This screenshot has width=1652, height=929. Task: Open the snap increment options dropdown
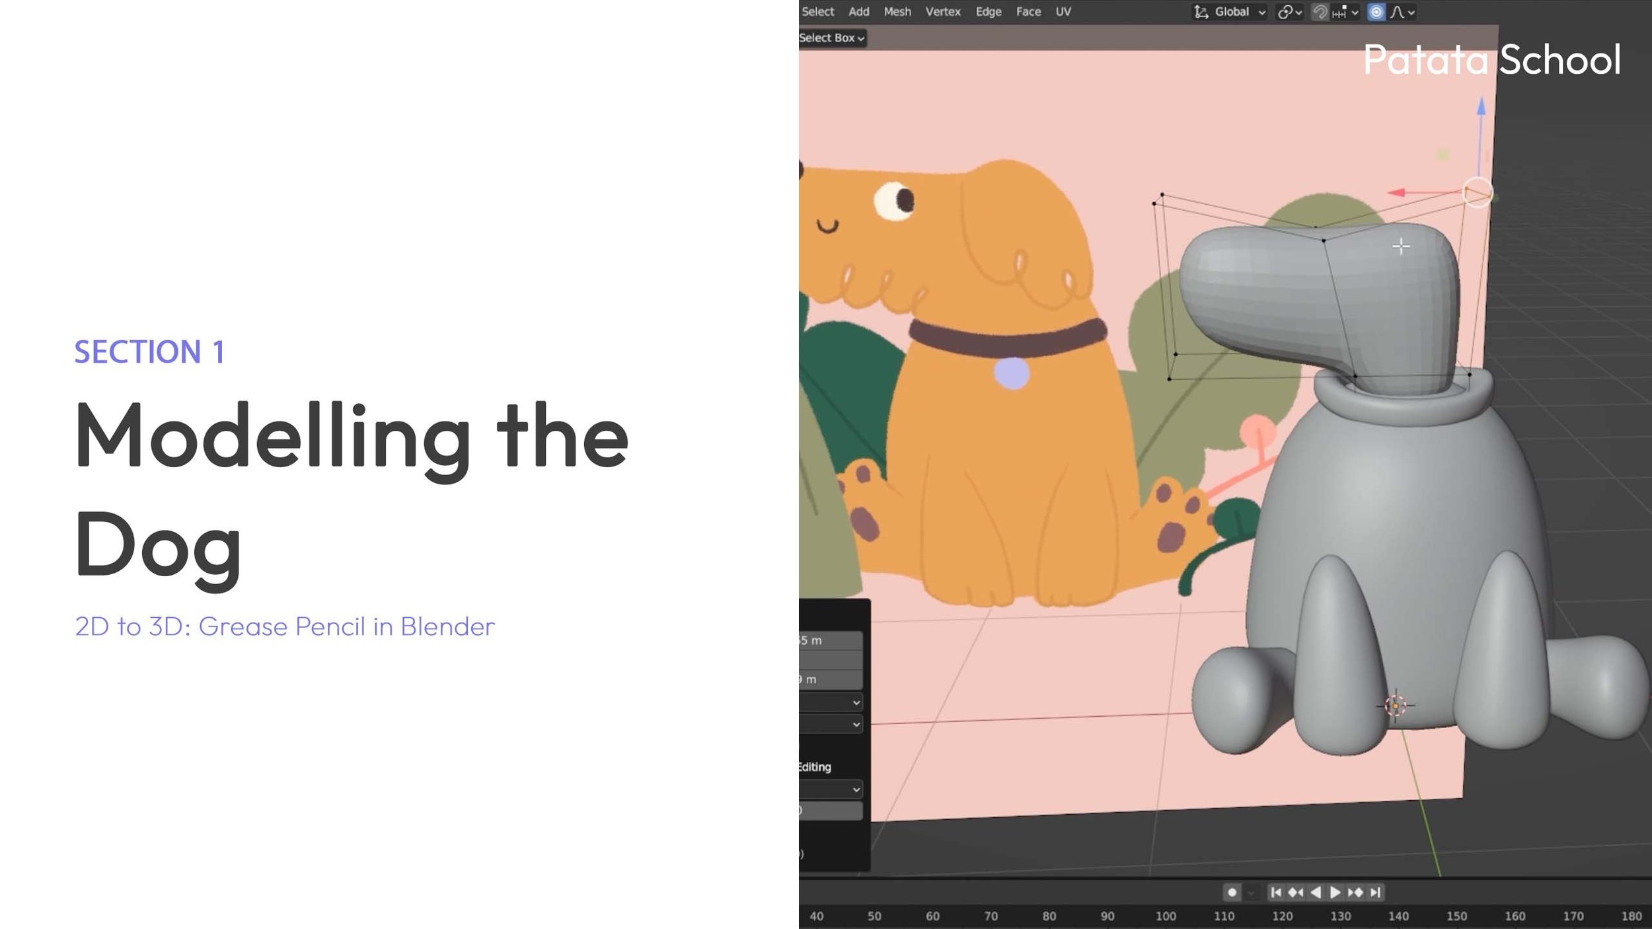[1345, 12]
